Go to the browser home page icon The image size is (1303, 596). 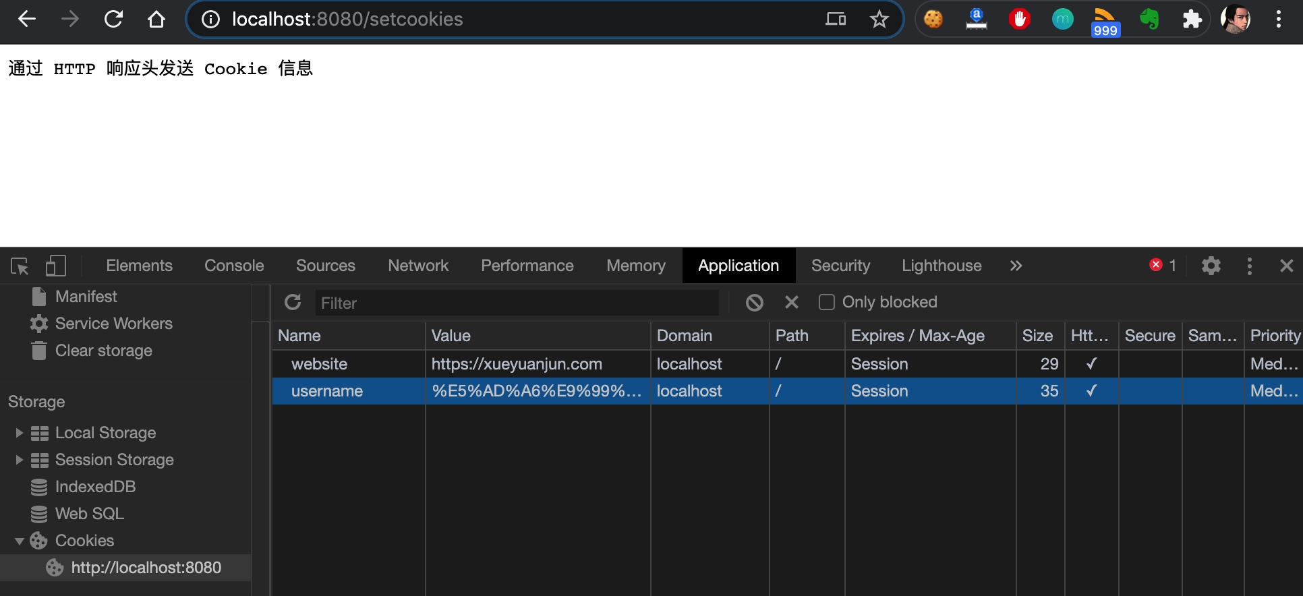(x=156, y=19)
